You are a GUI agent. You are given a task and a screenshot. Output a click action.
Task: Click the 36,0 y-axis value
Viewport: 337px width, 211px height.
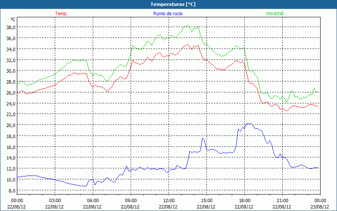[x=11, y=38]
